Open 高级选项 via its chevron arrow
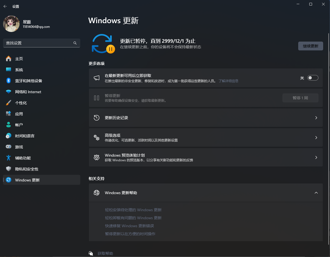This screenshot has width=330, height=257. click(316, 138)
